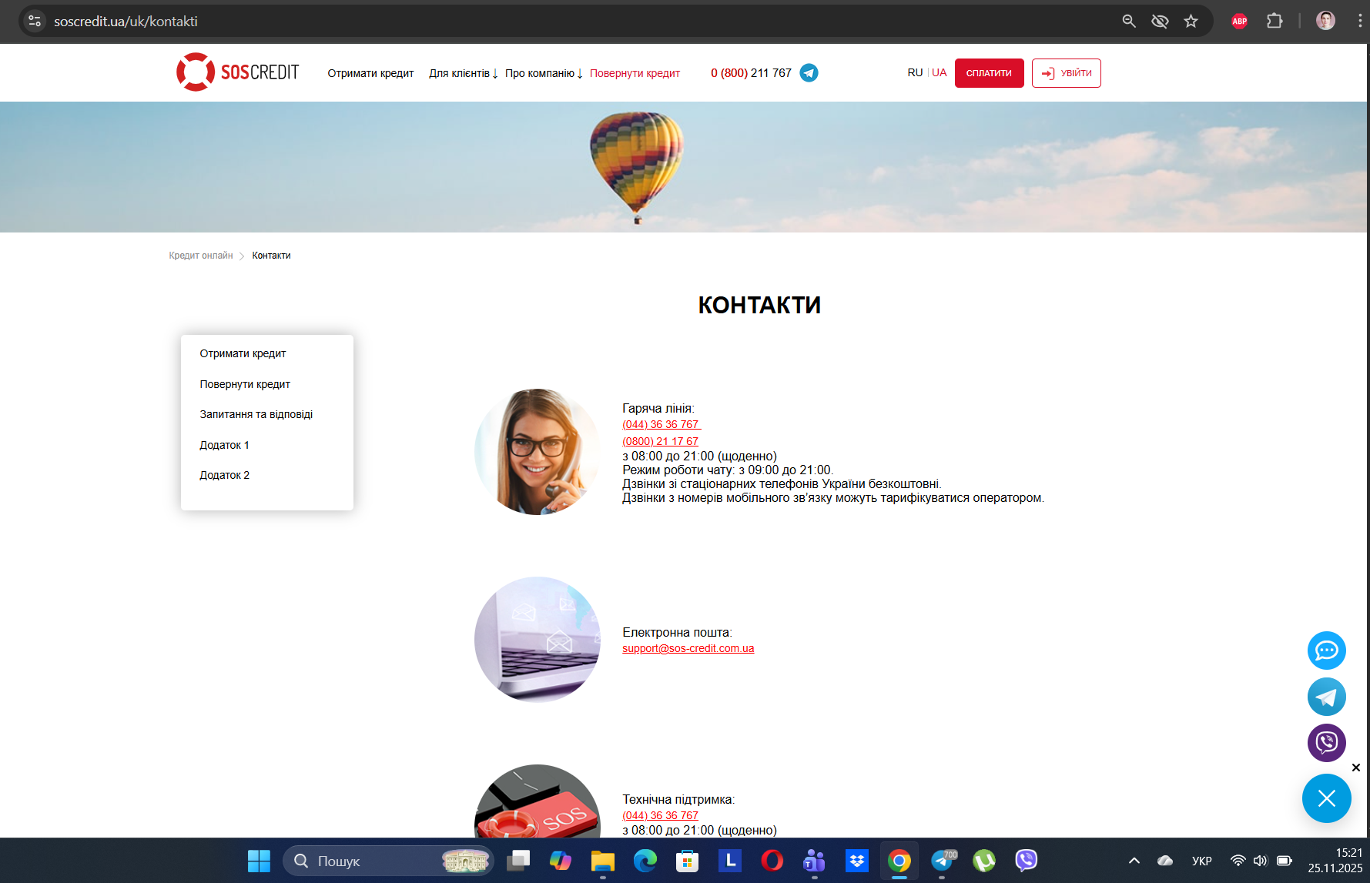Launch Microsoft Edge from the taskbar
1370x883 pixels.
(645, 861)
